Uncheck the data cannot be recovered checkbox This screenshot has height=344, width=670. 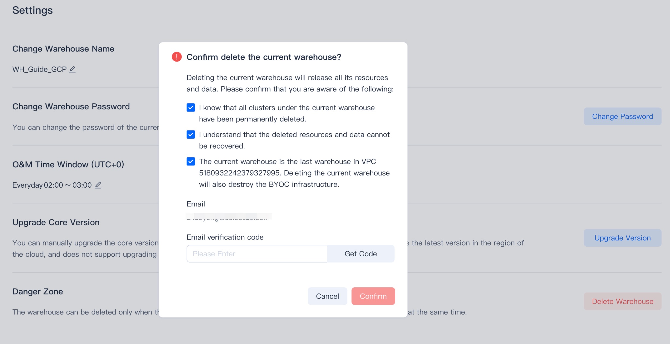point(191,135)
